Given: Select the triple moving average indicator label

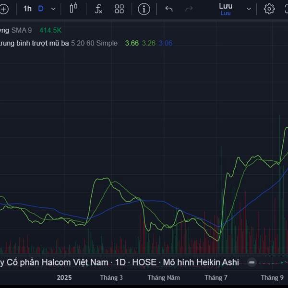Looking at the screenshot, I should [35, 43].
